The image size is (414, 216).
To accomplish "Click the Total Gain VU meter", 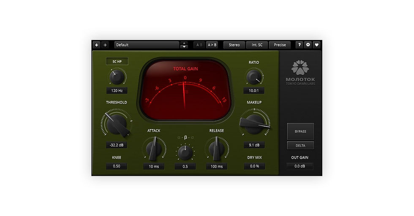I will coord(185,90).
